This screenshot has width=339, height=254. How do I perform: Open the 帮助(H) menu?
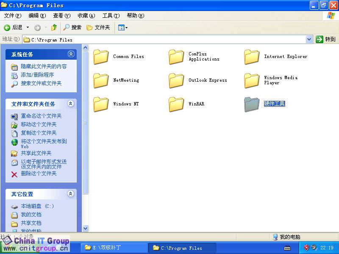[136, 16]
